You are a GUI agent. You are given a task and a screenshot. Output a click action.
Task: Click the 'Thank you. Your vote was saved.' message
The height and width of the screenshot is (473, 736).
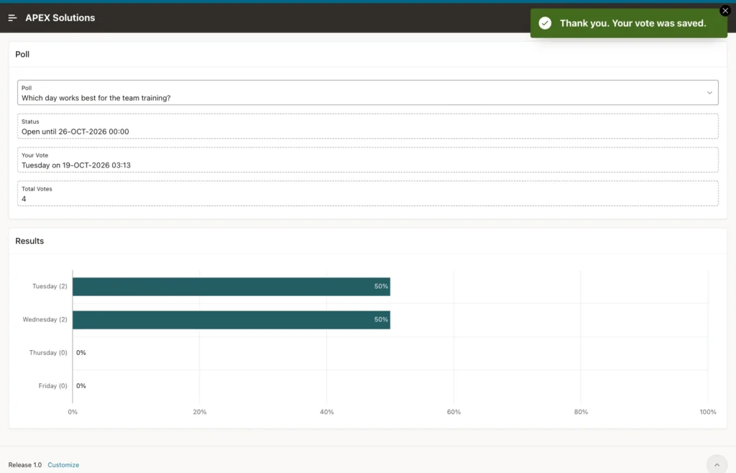tap(632, 23)
